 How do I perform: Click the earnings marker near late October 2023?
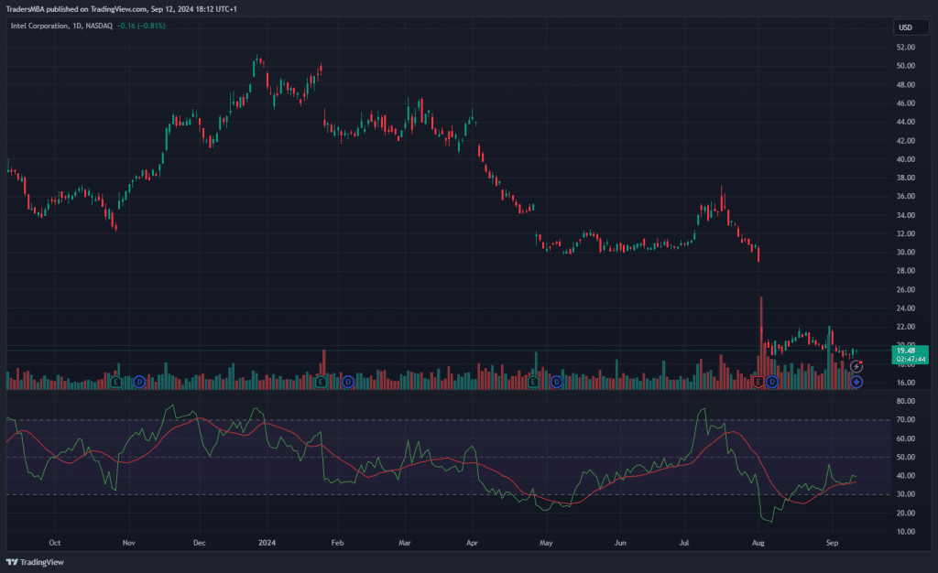coord(116,381)
